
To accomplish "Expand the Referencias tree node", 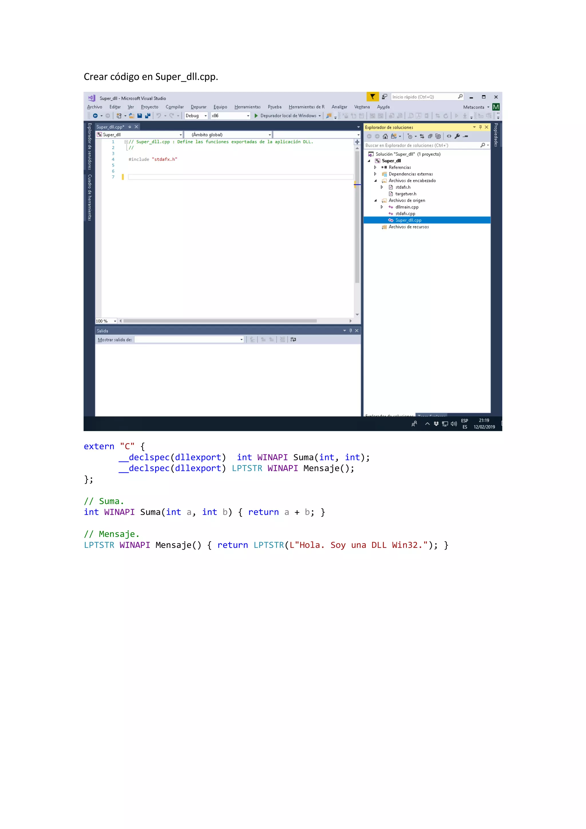I will tap(375, 167).
